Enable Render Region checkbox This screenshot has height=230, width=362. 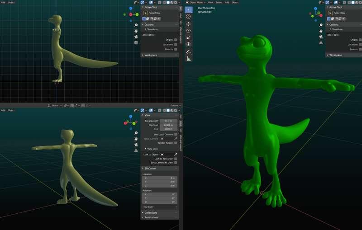pyautogui.click(x=176, y=143)
